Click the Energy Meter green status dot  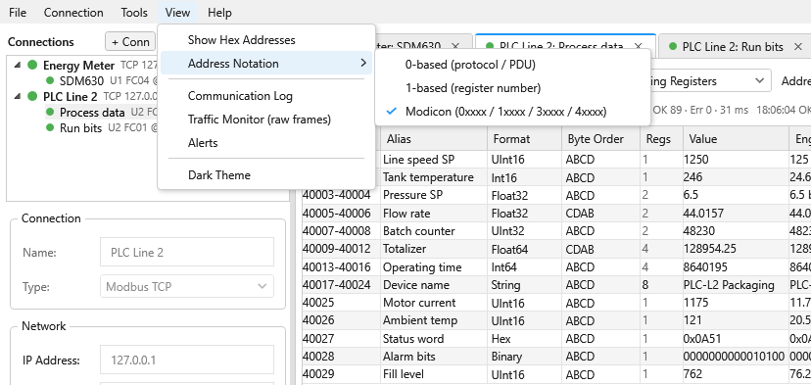(x=32, y=66)
